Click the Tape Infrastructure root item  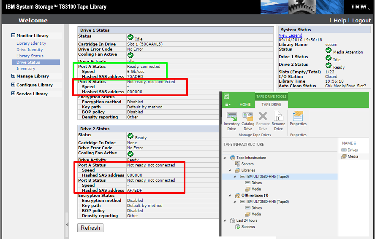pos(248,158)
